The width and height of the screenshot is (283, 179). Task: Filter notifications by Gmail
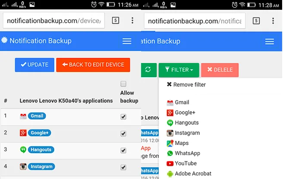[x=182, y=102]
